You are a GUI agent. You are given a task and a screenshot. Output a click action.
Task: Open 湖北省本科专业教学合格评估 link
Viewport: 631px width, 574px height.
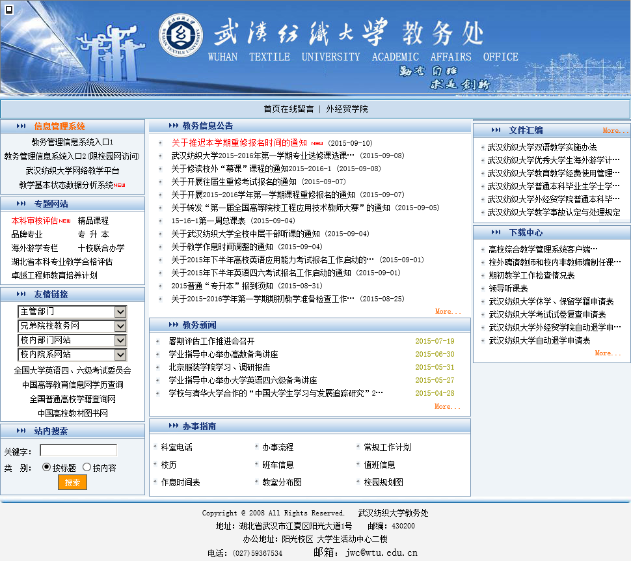click(x=62, y=262)
